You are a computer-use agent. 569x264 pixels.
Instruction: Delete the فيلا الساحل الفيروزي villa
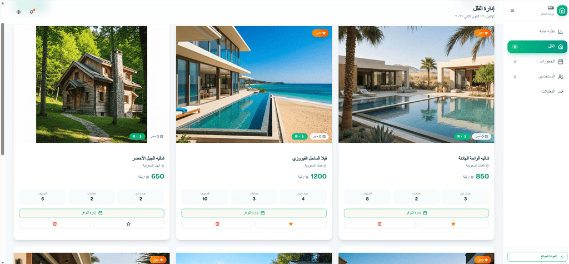coord(217,224)
